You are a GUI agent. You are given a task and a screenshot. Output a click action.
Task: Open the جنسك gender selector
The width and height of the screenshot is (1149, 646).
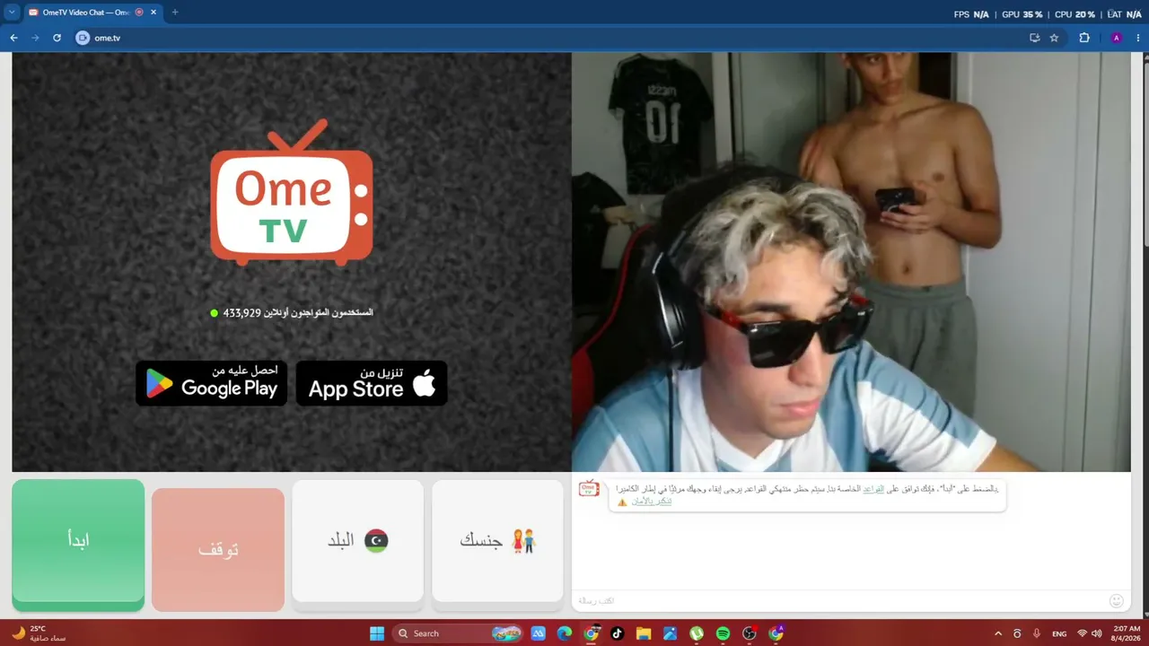coord(497,540)
